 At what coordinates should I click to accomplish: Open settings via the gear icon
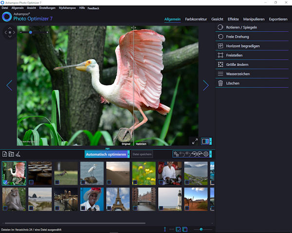206,154
